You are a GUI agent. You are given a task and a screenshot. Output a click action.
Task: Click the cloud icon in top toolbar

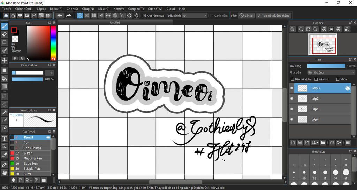[6, 15]
